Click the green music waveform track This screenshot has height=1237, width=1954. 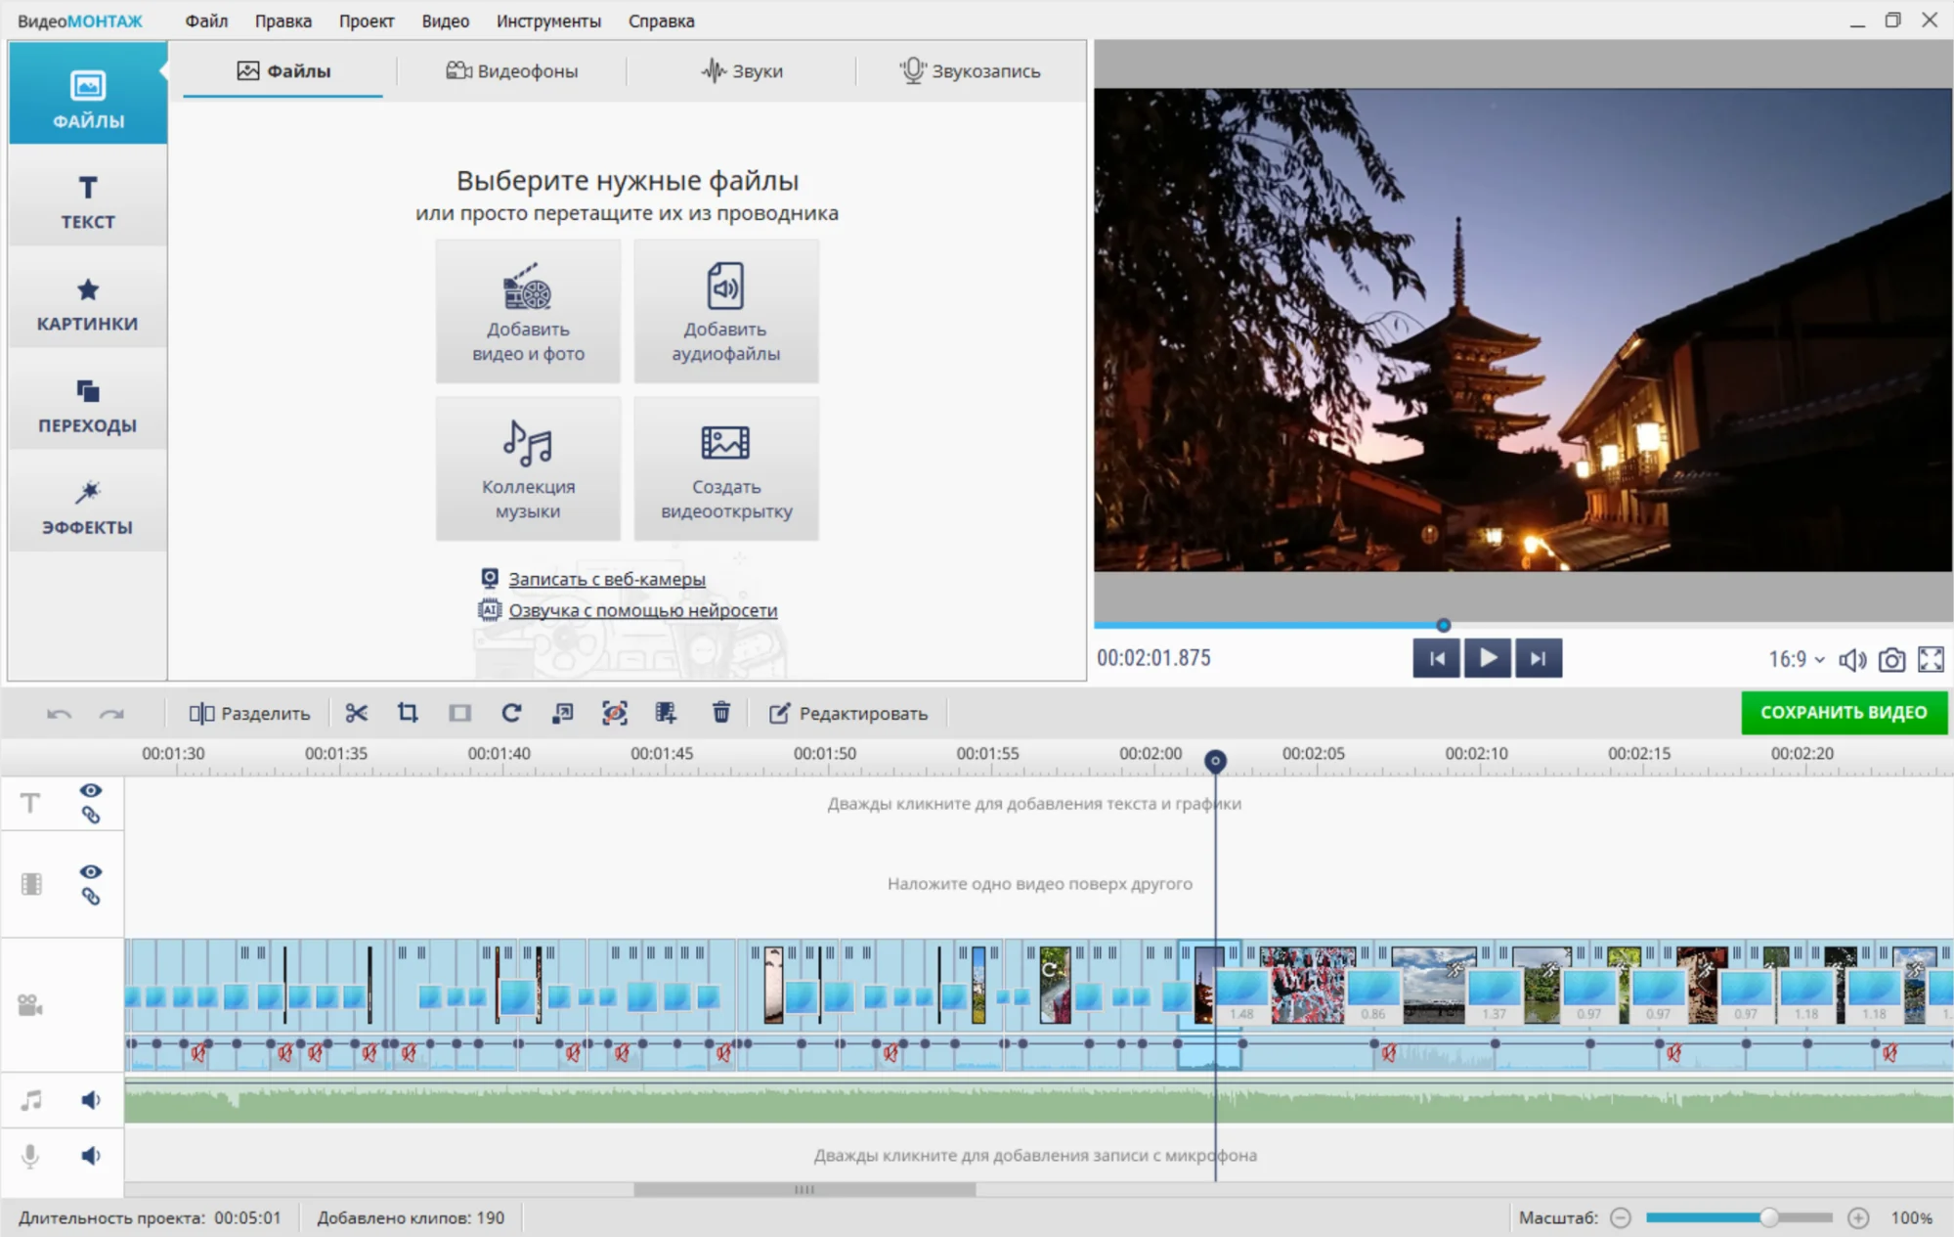(1039, 1102)
